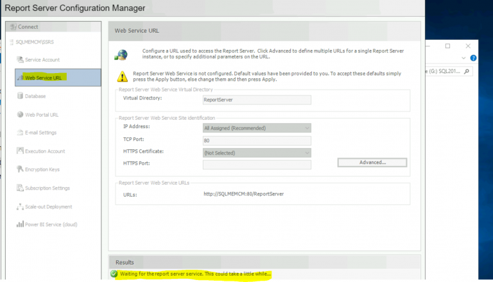The height and width of the screenshot is (282, 493).
Task: Open the Scale-out Deployment page
Action: coord(48,207)
